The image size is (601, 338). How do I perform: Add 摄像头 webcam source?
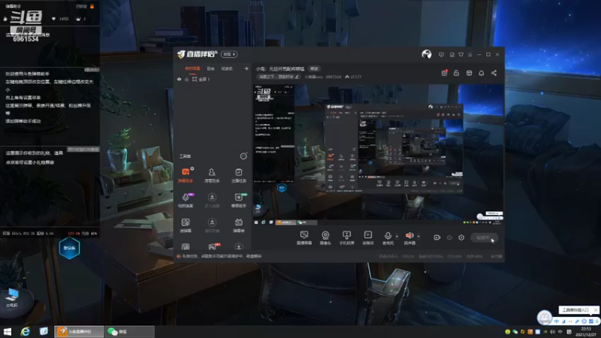(x=325, y=237)
